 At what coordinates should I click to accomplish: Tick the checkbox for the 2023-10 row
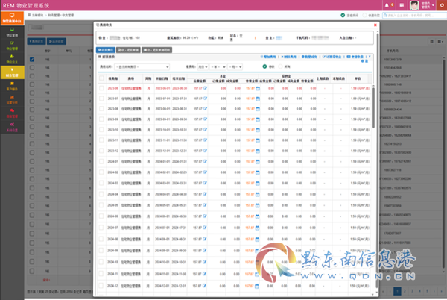click(x=101, y=130)
